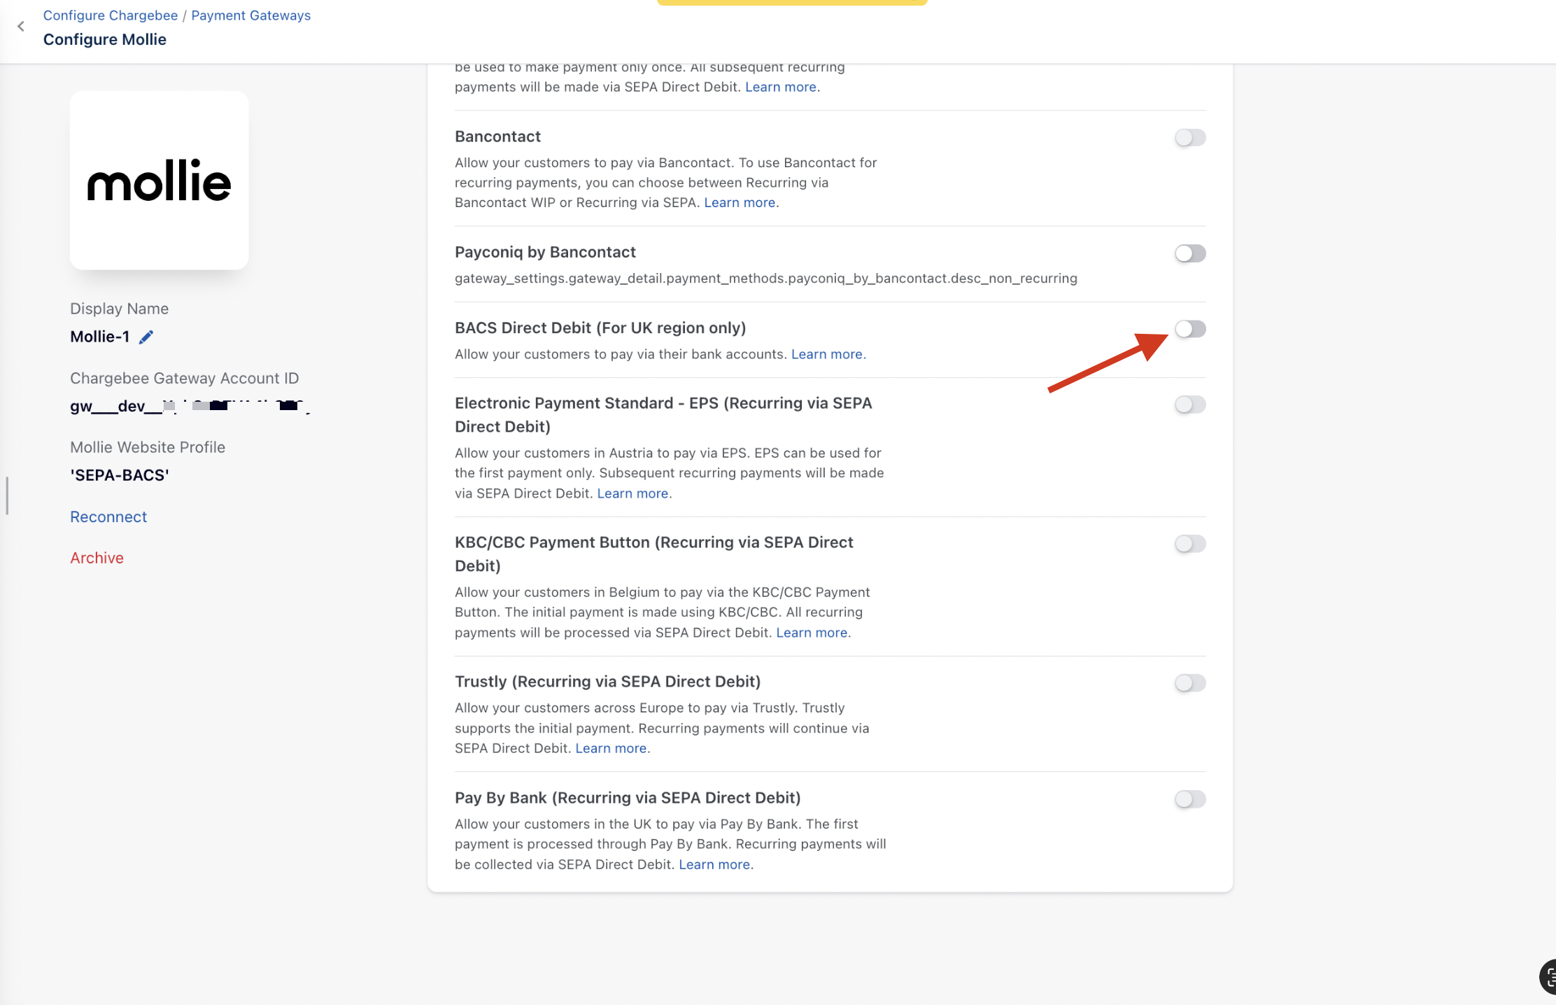Image resolution: width=1556 pixels, height=1005 pixels.
Task: Enable the Bancontact toggle
Action: click(1189, 138)
